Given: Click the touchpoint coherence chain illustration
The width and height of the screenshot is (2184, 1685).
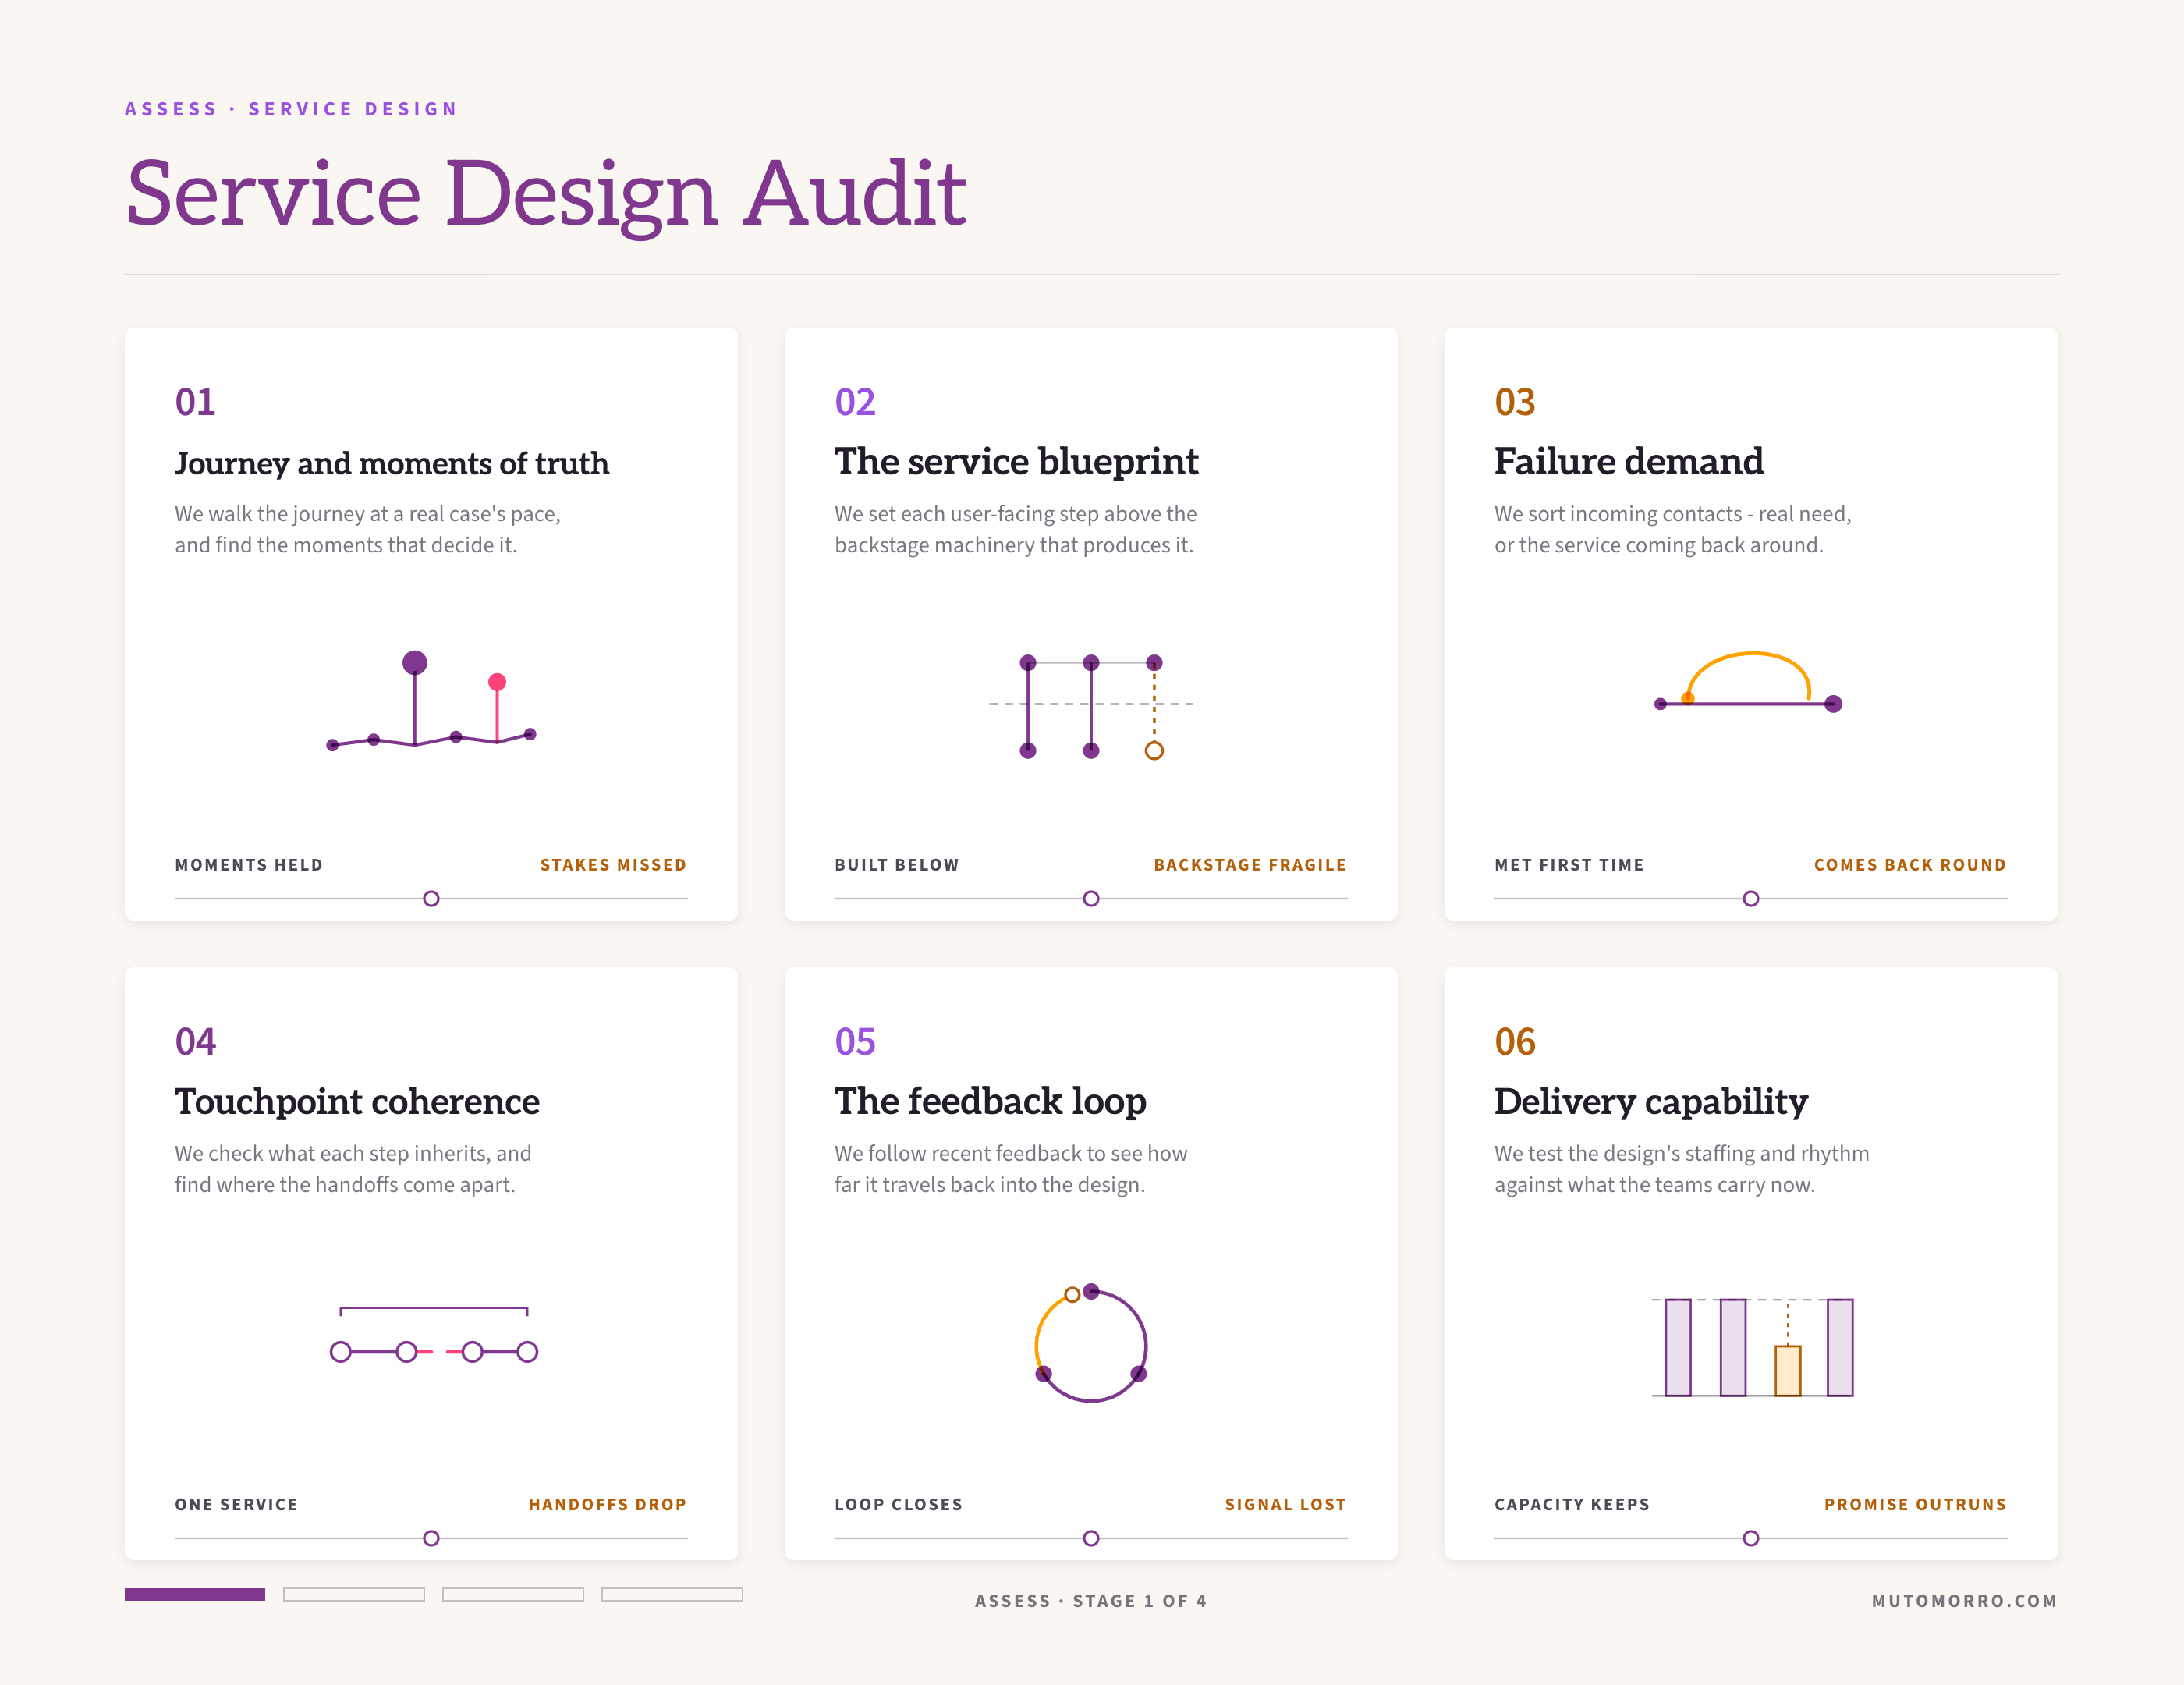Looking at the screenshot, I should tap(434, 1334).
